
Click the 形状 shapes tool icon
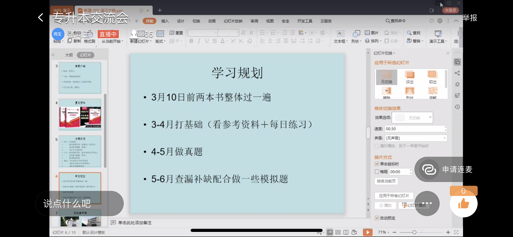356,37
